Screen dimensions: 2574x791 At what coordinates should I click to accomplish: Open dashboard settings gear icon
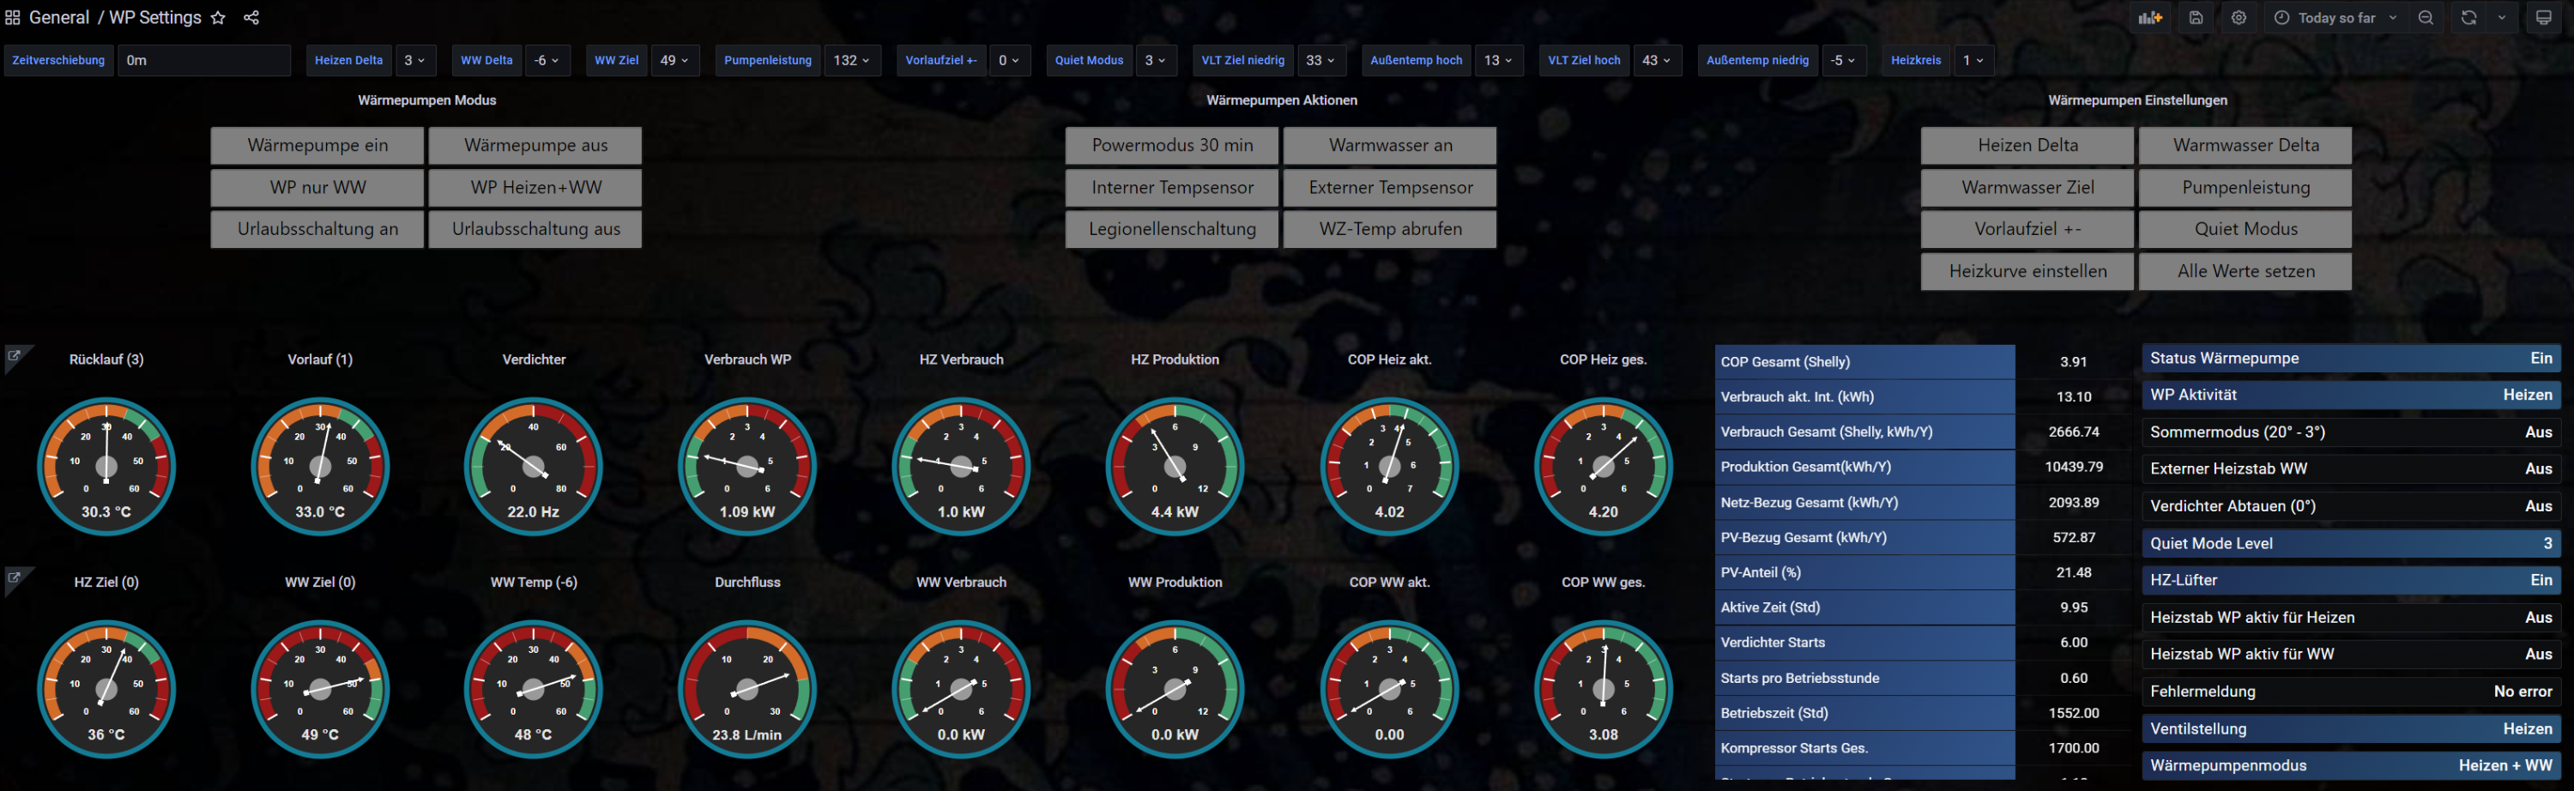coord(2239,18)
